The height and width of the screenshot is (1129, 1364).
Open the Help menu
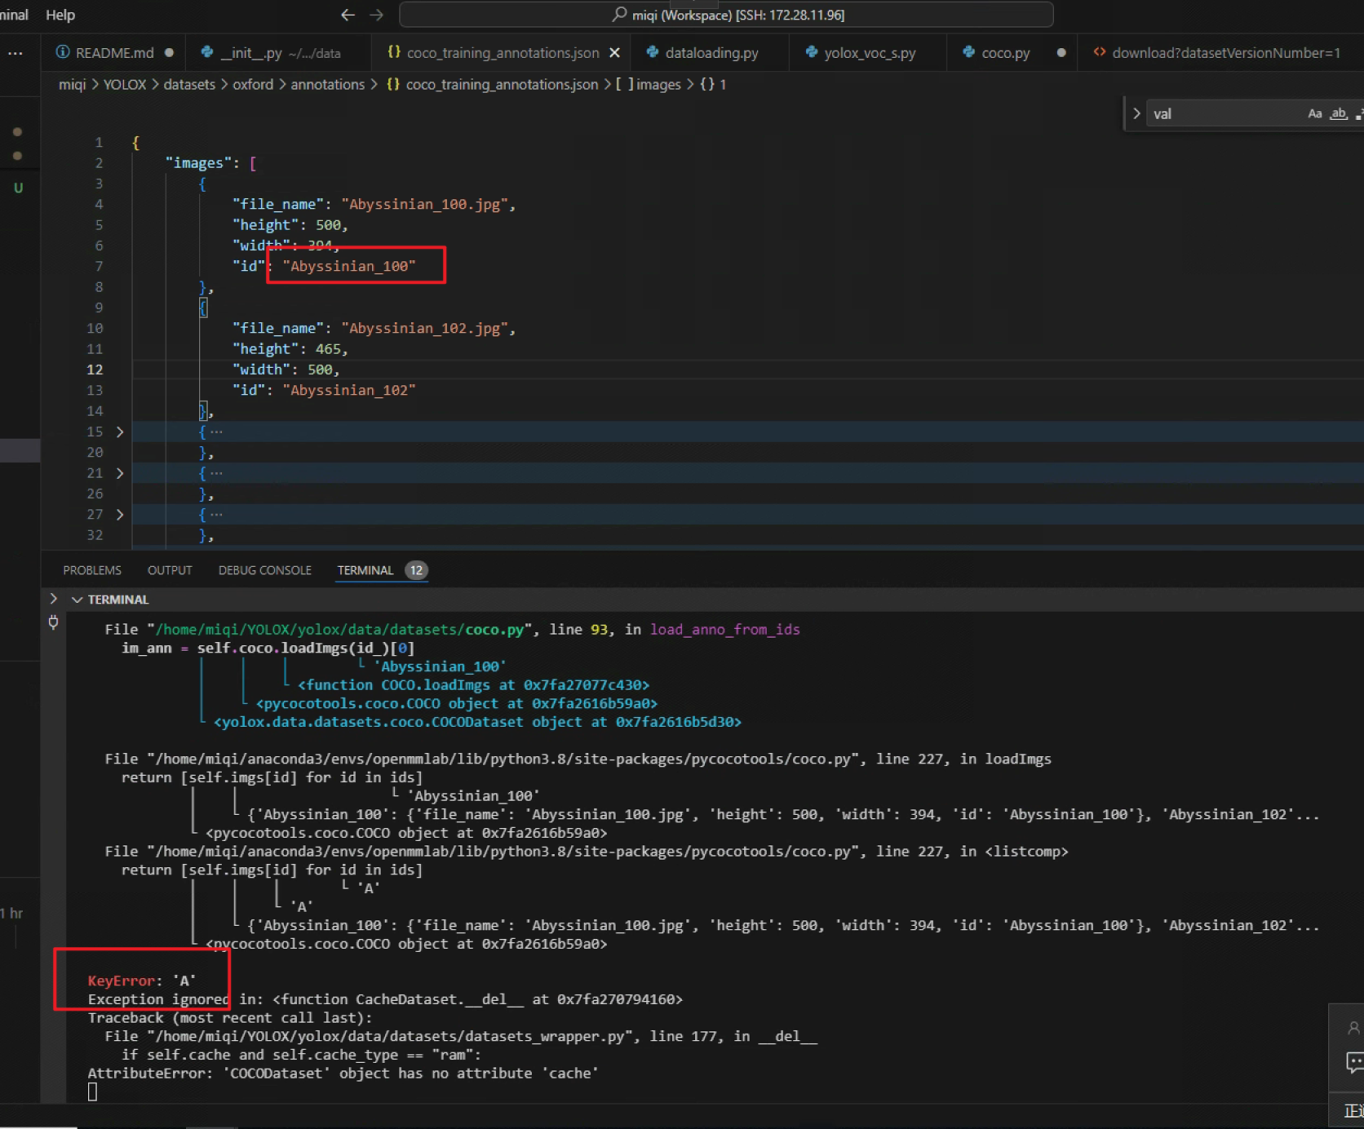pos(60,15)
